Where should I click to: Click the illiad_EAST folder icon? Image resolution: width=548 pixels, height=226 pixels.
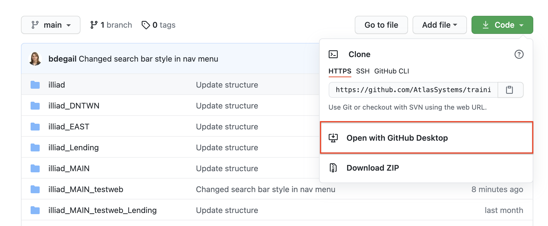coord(35,127)
